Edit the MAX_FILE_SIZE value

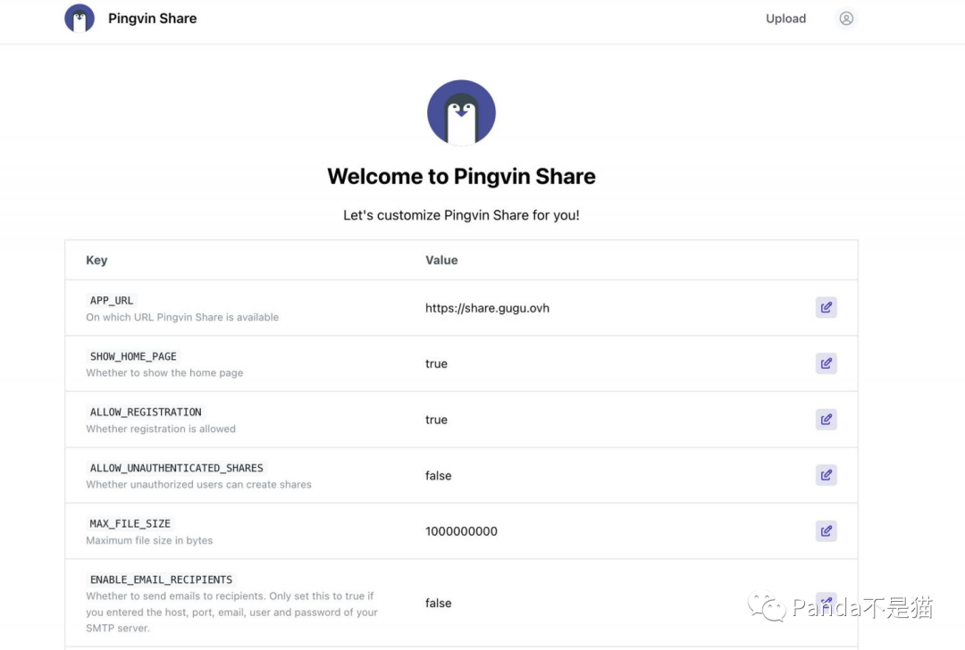coord(826,530)
